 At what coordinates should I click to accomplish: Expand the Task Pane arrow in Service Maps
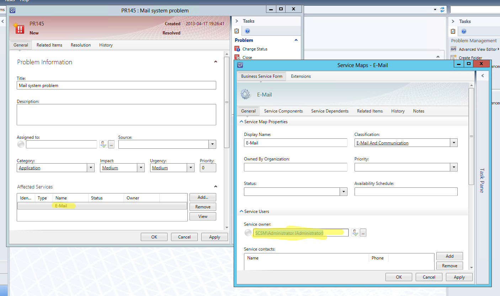point(483,76)
